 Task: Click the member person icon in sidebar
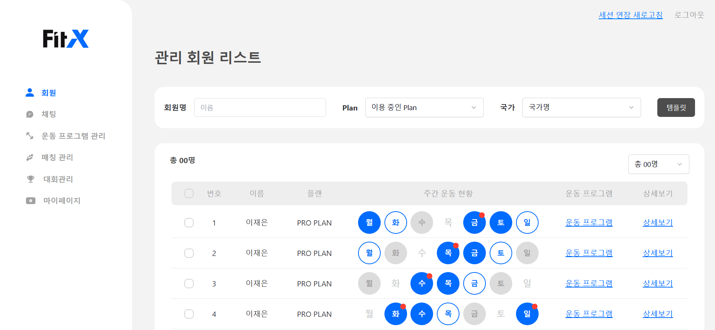coord(30,92)
